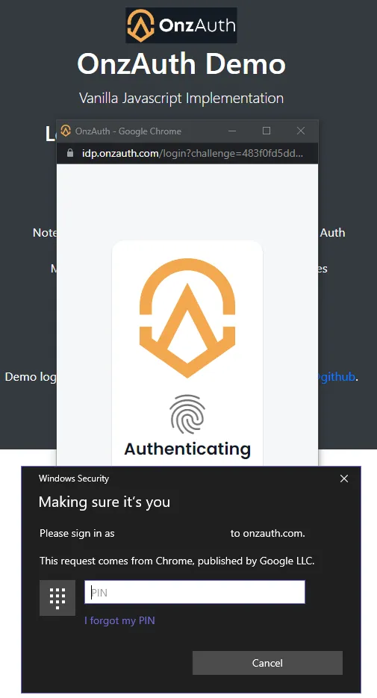The height and width of the screenshot is (698, 377).
Task: Click the OnzAuth logo banner at top
Action: (181, 25)
